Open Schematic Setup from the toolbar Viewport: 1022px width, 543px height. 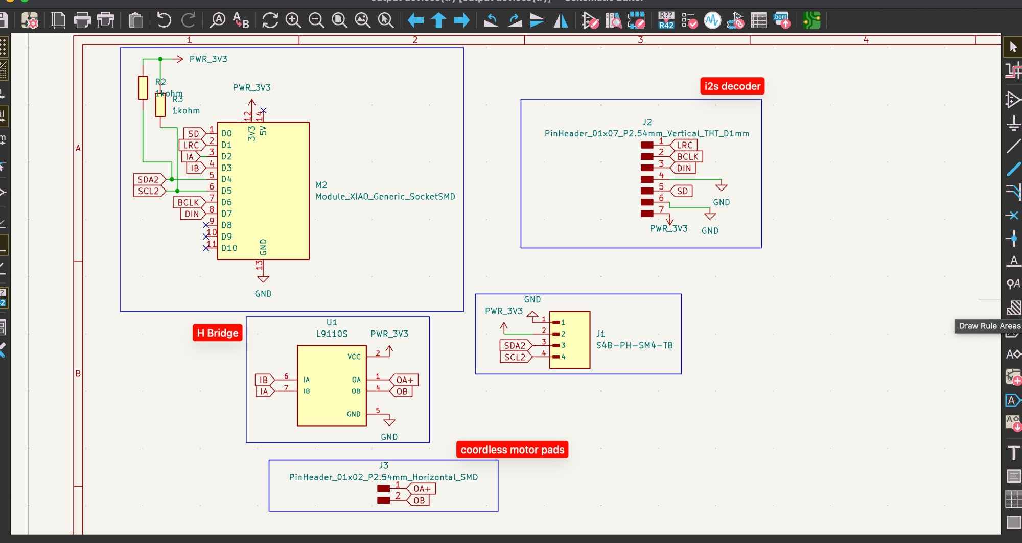[x=30, y=21]
